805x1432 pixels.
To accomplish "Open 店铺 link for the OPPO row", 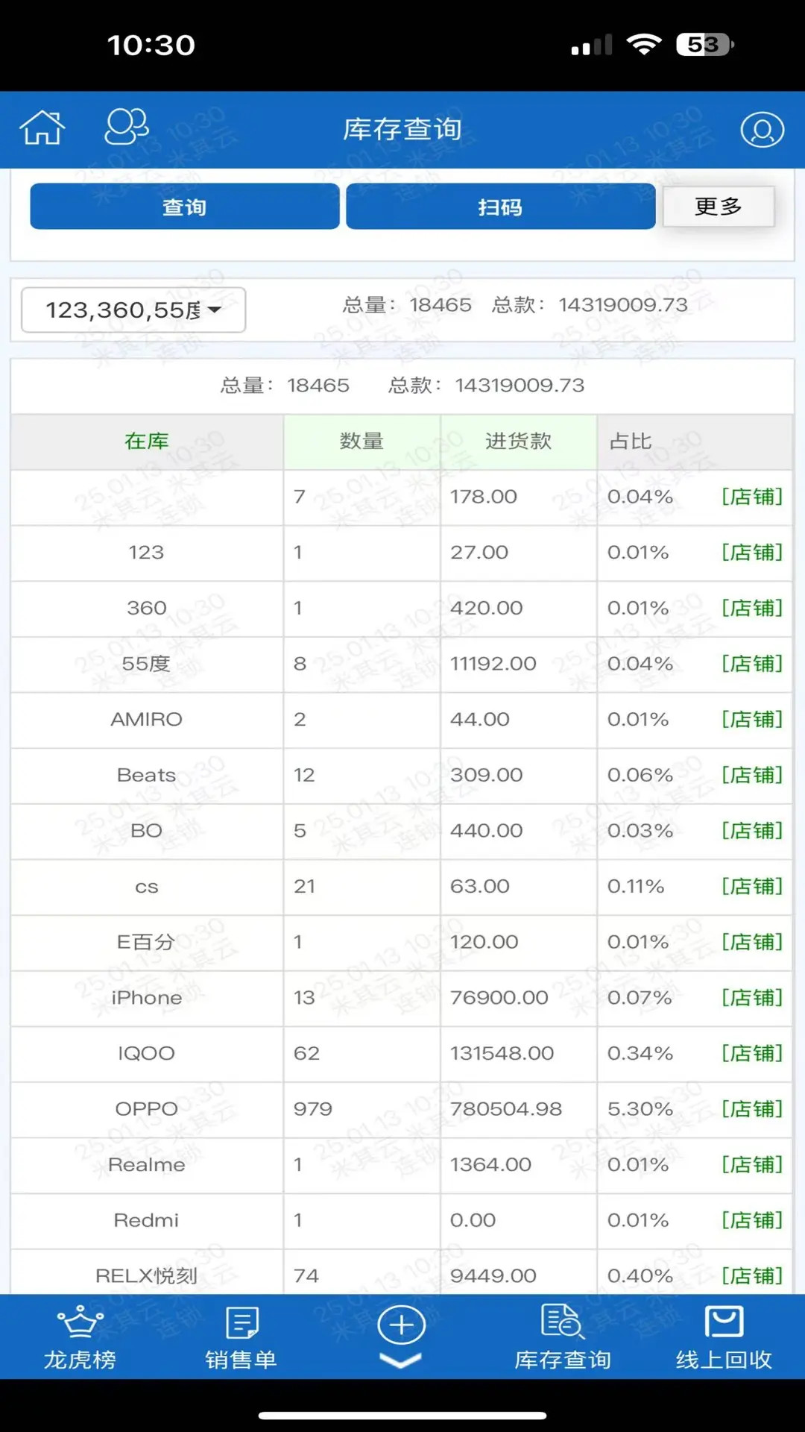I will (x=751, y=1109).
